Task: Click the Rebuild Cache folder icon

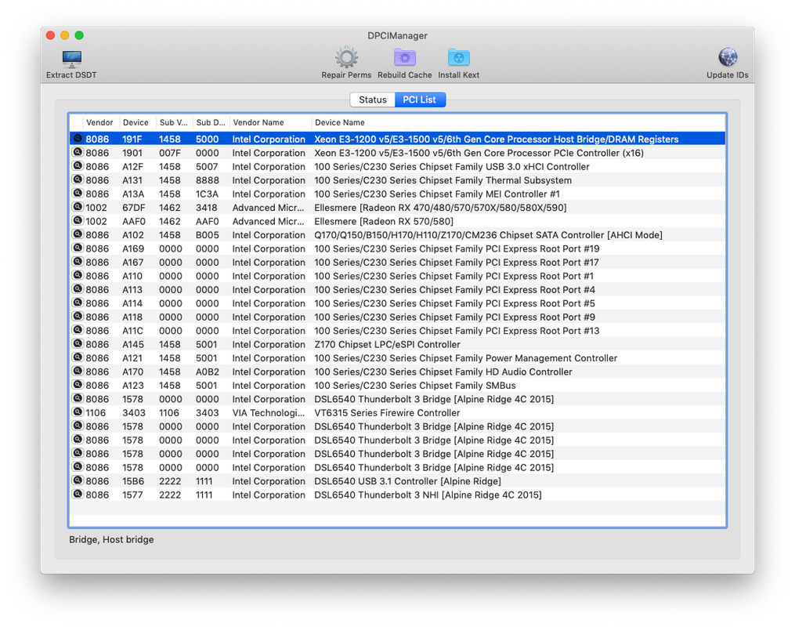Action: point(405,58)
